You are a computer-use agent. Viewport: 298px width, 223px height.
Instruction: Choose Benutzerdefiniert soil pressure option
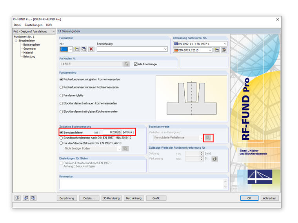pyautogui.click(x=61, y=132)
